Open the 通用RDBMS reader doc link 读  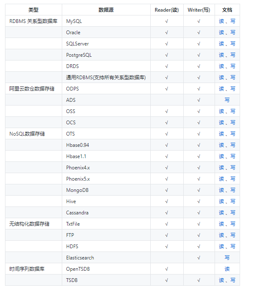pos(221,78)
